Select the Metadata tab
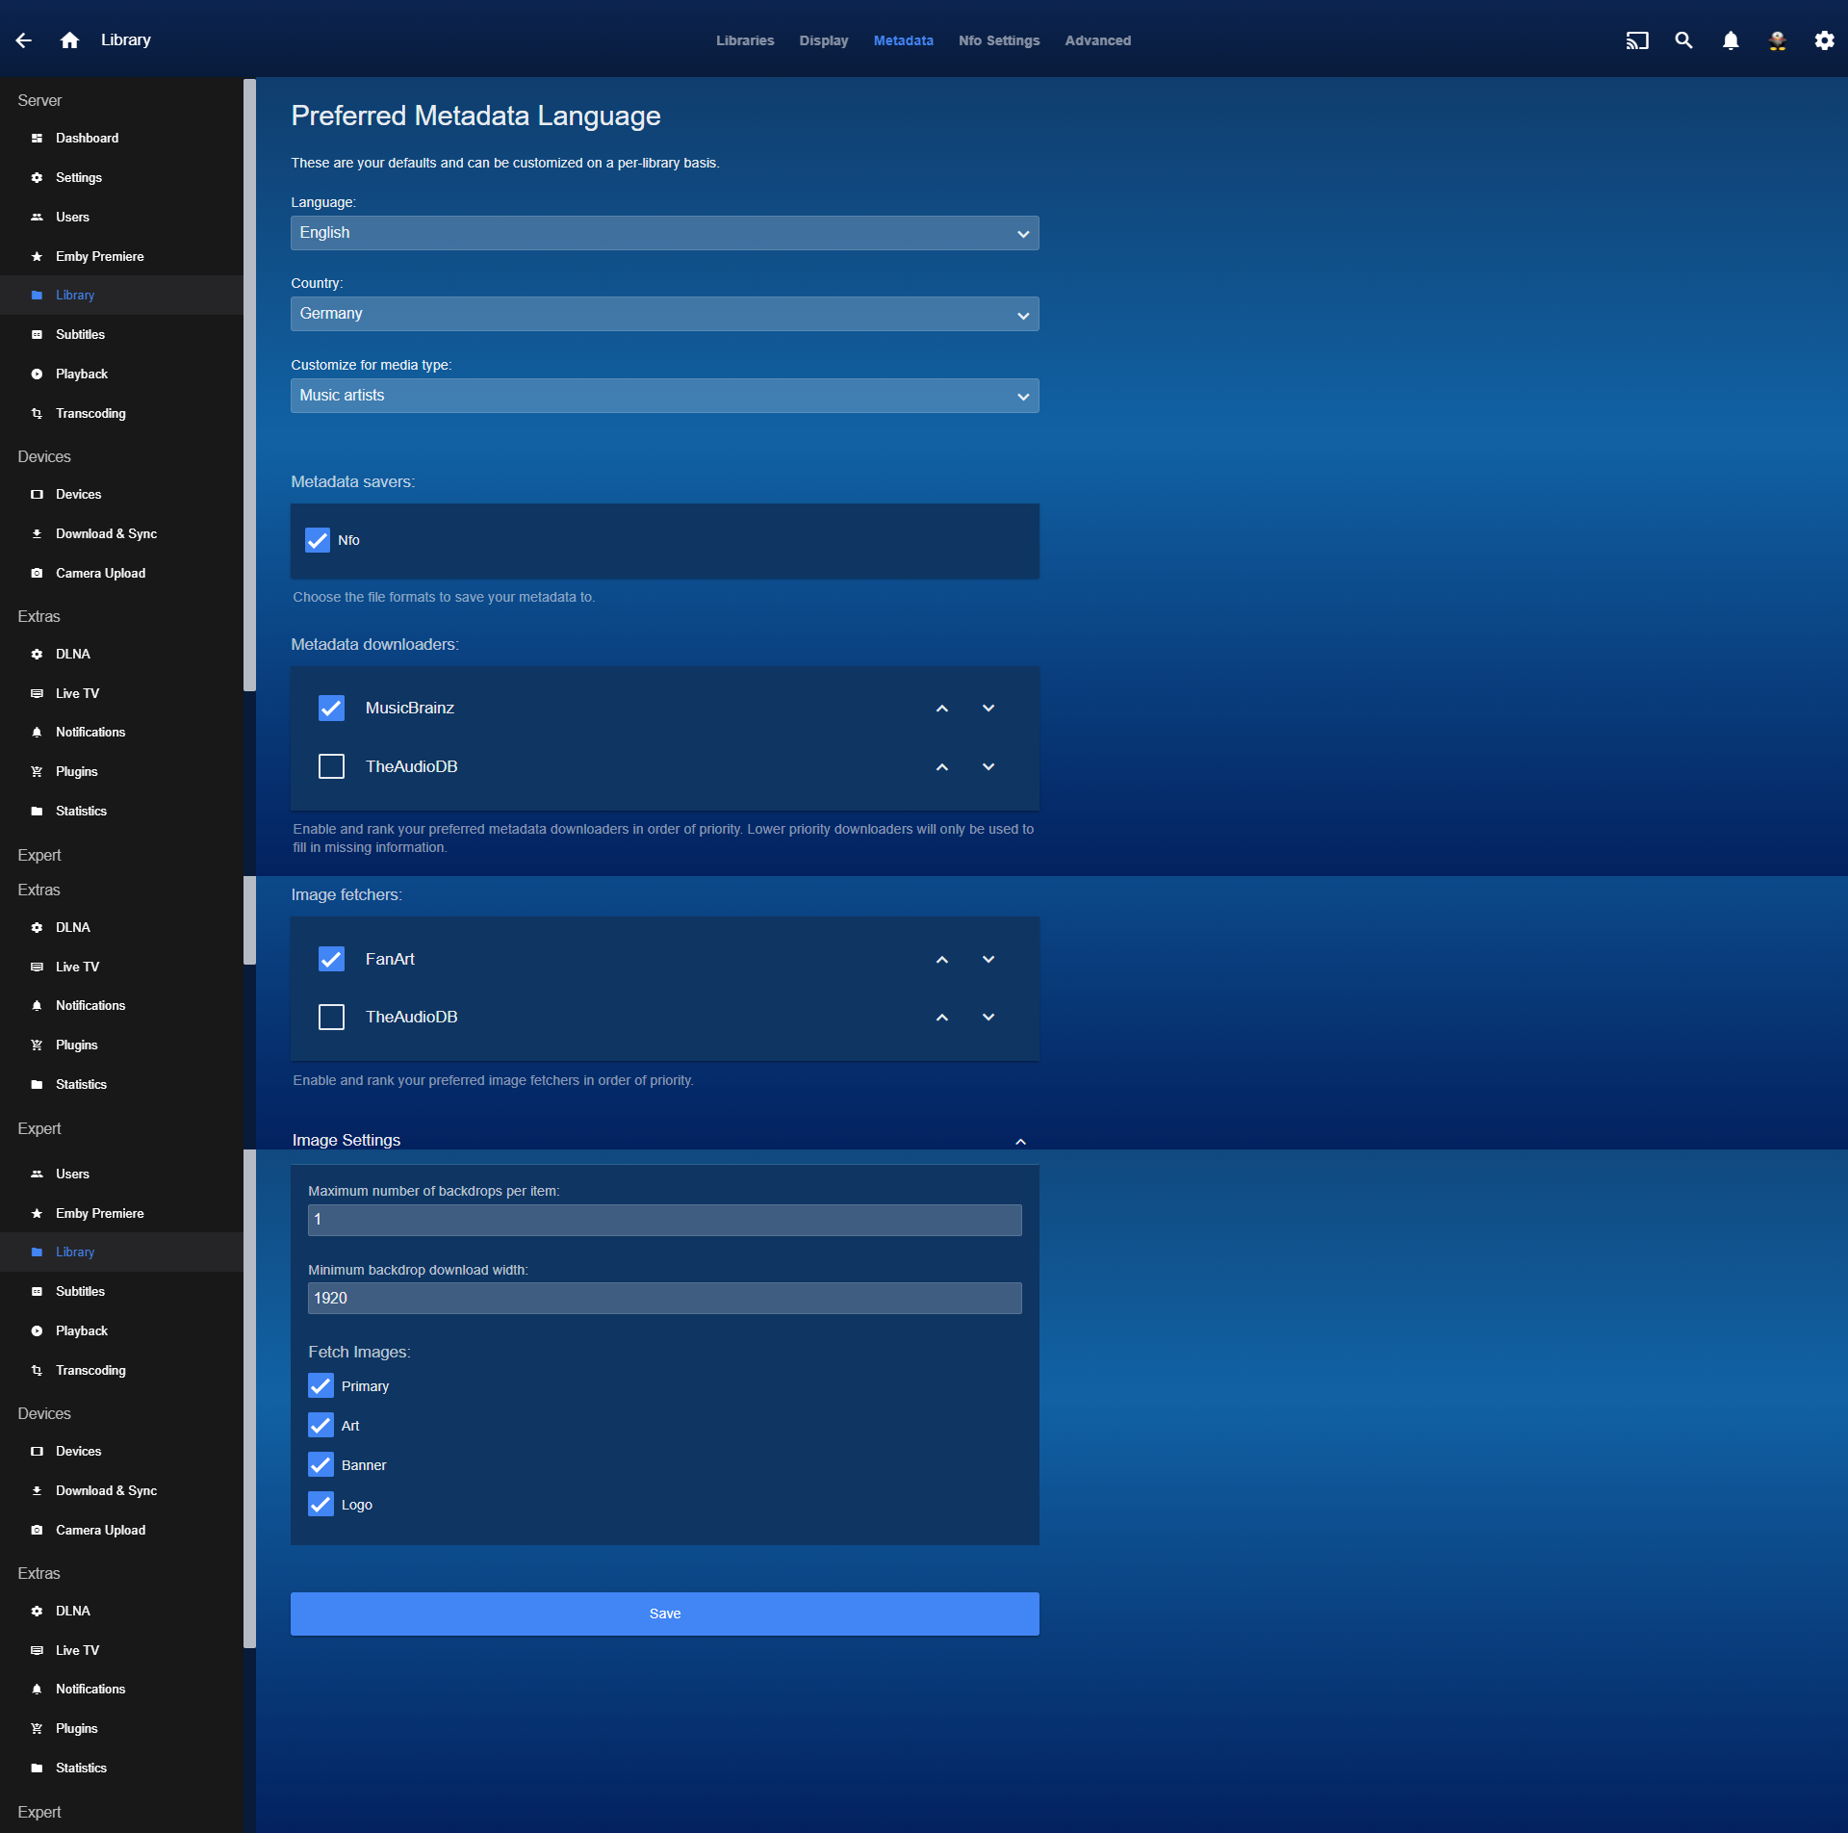 903,40
